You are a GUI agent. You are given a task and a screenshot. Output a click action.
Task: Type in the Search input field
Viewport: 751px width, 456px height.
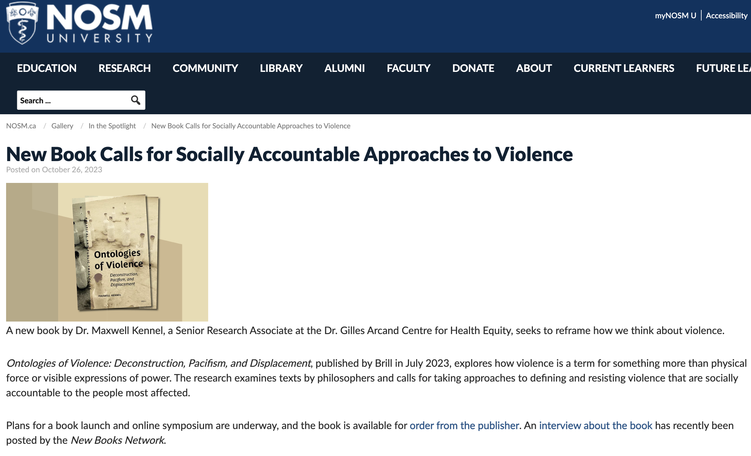tap(72, 100)
